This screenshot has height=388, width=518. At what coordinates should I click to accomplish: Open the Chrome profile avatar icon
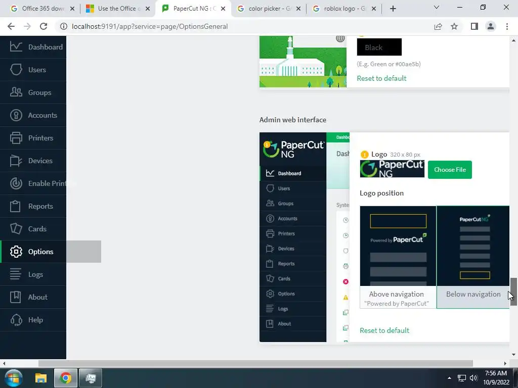click(x=491, y=26)
